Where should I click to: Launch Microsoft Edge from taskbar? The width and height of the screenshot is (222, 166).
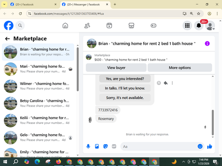point(37,162)
